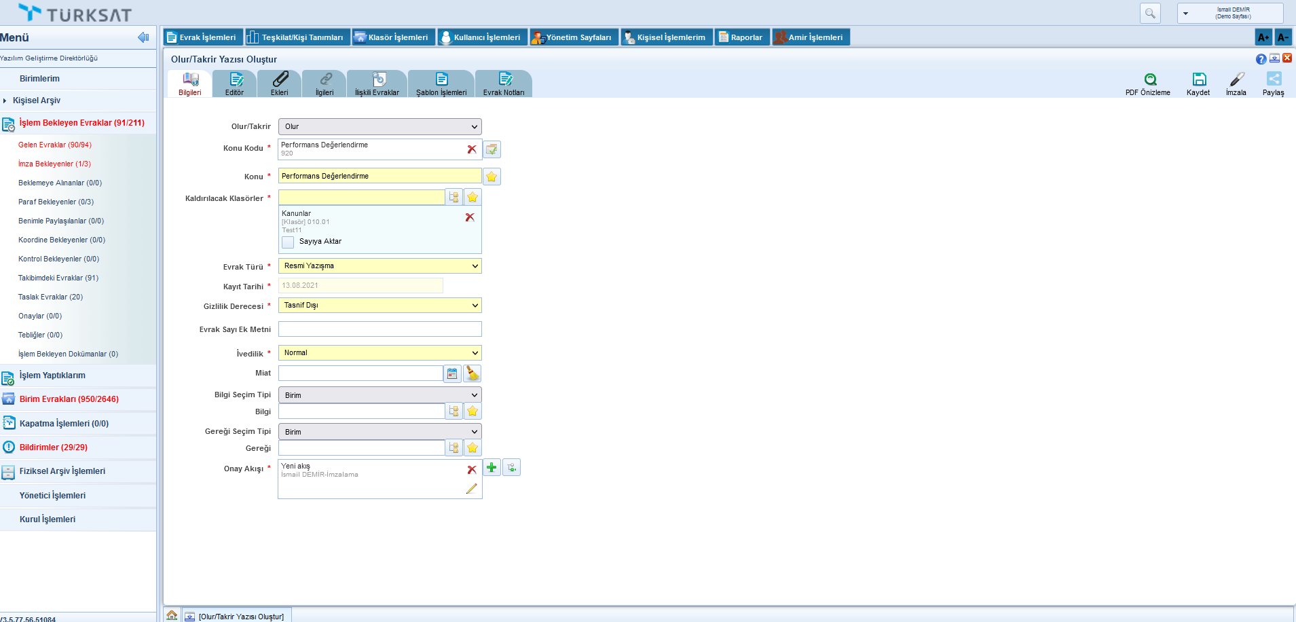Click the green plus icon for Onay Akışı
This screenshot has width=1296, height=622.
(492, 467)
